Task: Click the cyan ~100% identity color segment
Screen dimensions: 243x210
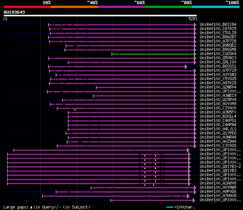Action: tap(216, 7)
